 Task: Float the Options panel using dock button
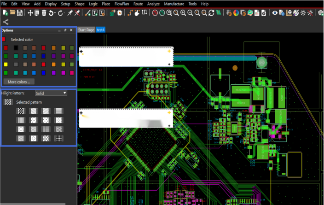[65, 30]
